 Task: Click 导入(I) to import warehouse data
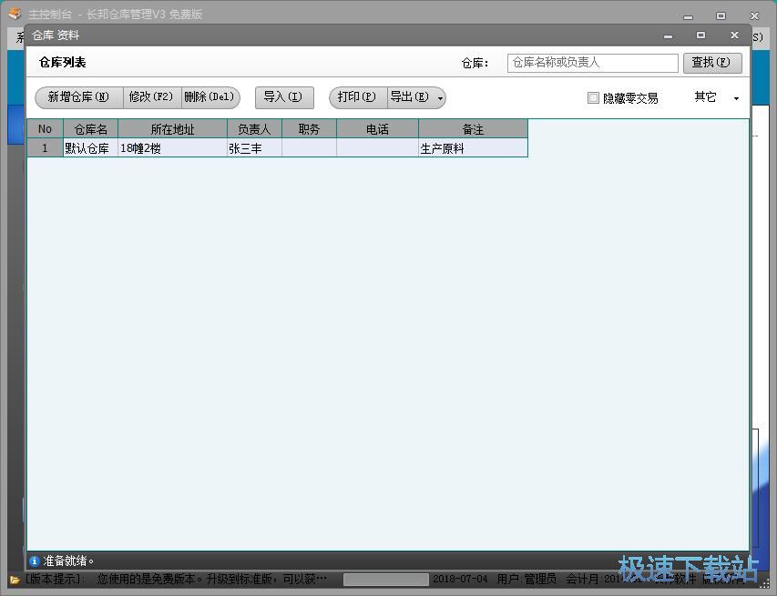click(283, 96)
